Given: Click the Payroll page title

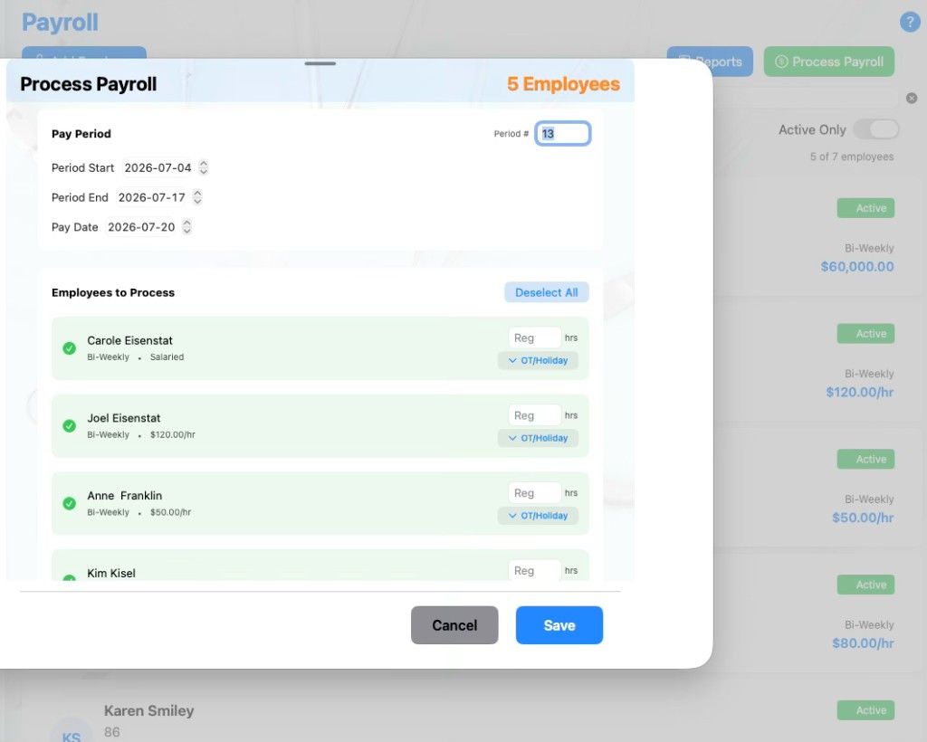Looking at the screenshot, I should click(x=60, y=23).
